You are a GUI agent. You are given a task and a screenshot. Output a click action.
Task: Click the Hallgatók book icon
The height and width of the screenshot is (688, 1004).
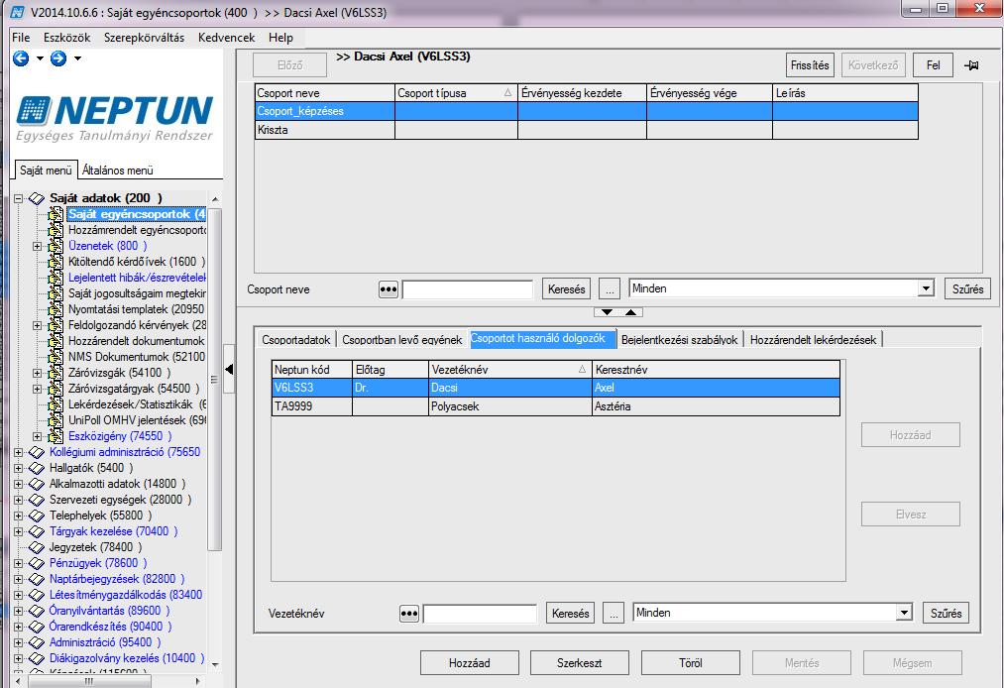click(37, 468)
